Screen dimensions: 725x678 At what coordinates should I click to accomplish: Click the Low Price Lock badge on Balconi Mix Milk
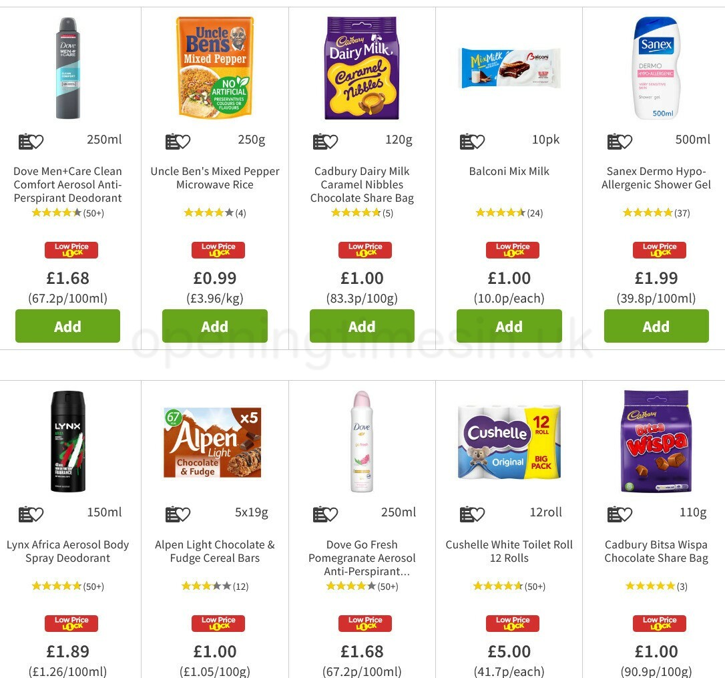pyautogui.click(x=512, y=250)
